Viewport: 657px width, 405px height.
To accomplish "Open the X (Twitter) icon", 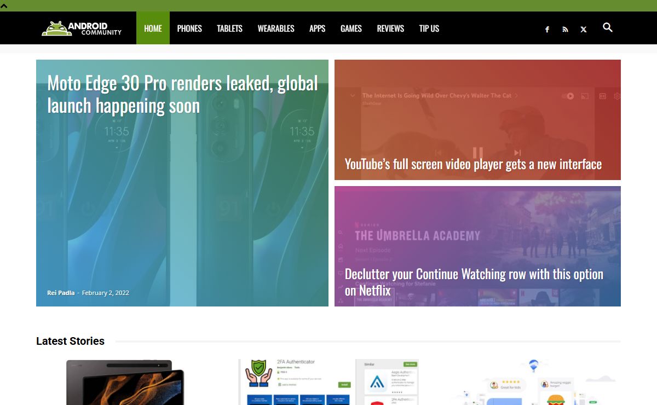I will pos(584,30).
